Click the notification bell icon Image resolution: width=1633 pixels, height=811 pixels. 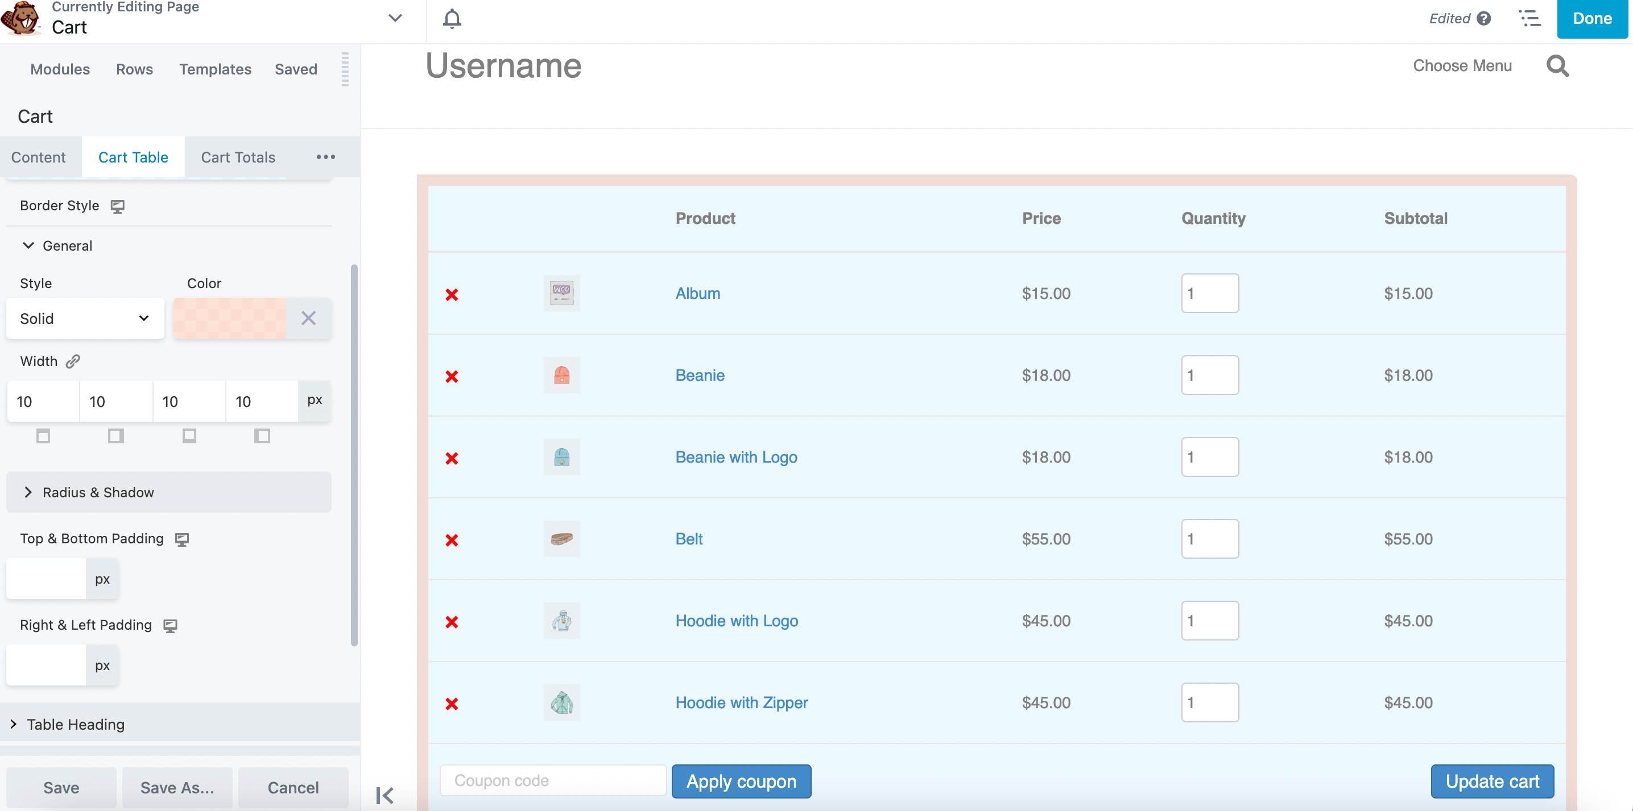point(452,19)
